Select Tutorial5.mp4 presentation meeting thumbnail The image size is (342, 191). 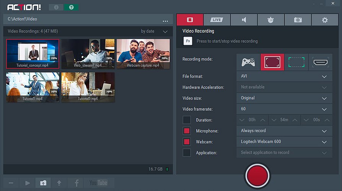point(33,87)
